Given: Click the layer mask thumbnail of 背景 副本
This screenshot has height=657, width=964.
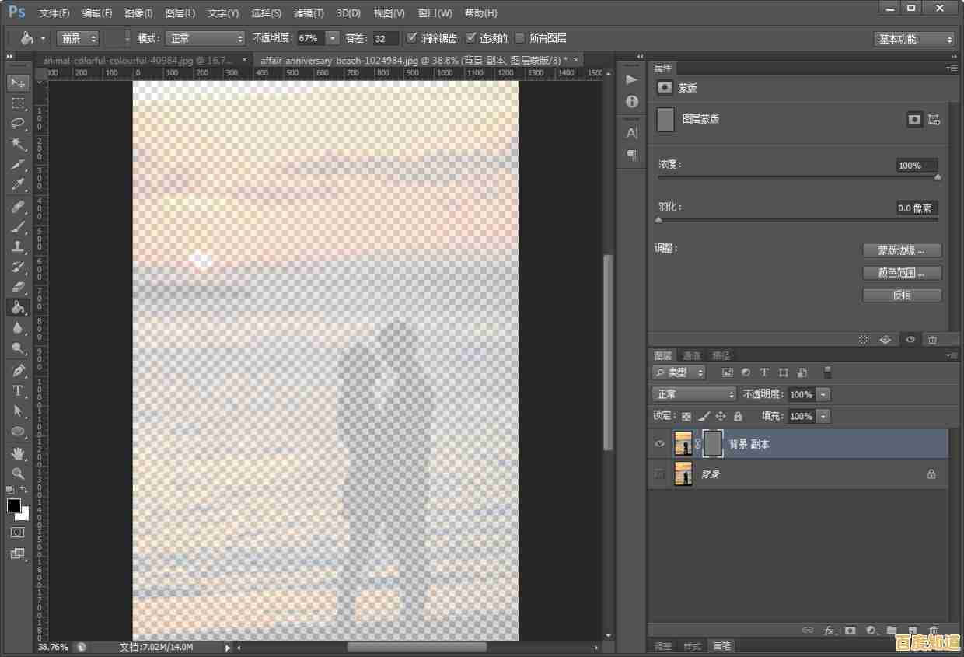Looking at the screenshot, I should pos(713,444).
